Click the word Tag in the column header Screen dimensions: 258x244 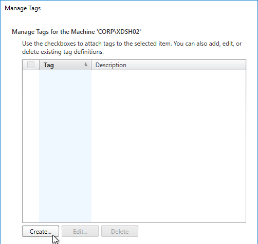49,65
